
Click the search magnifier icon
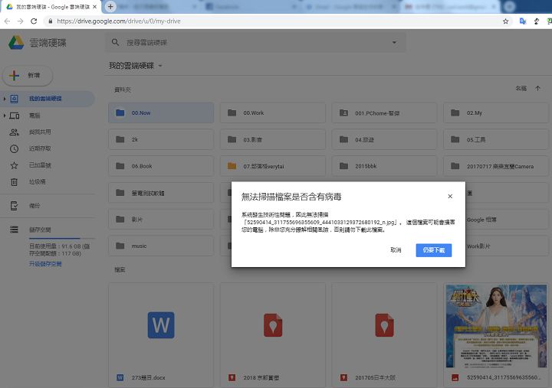coord(115,43)
